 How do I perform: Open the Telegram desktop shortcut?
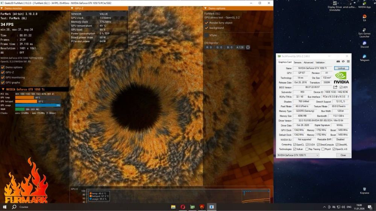point(364,58)
